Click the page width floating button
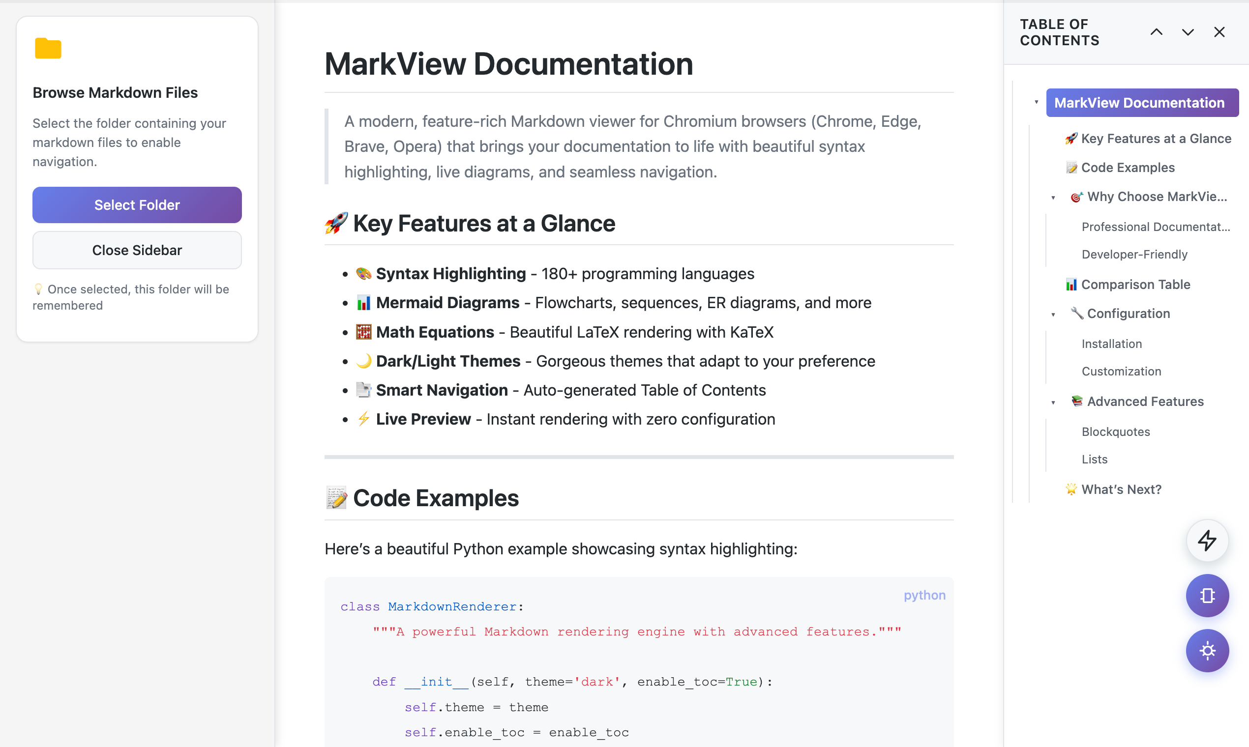 coord(1207,596)
